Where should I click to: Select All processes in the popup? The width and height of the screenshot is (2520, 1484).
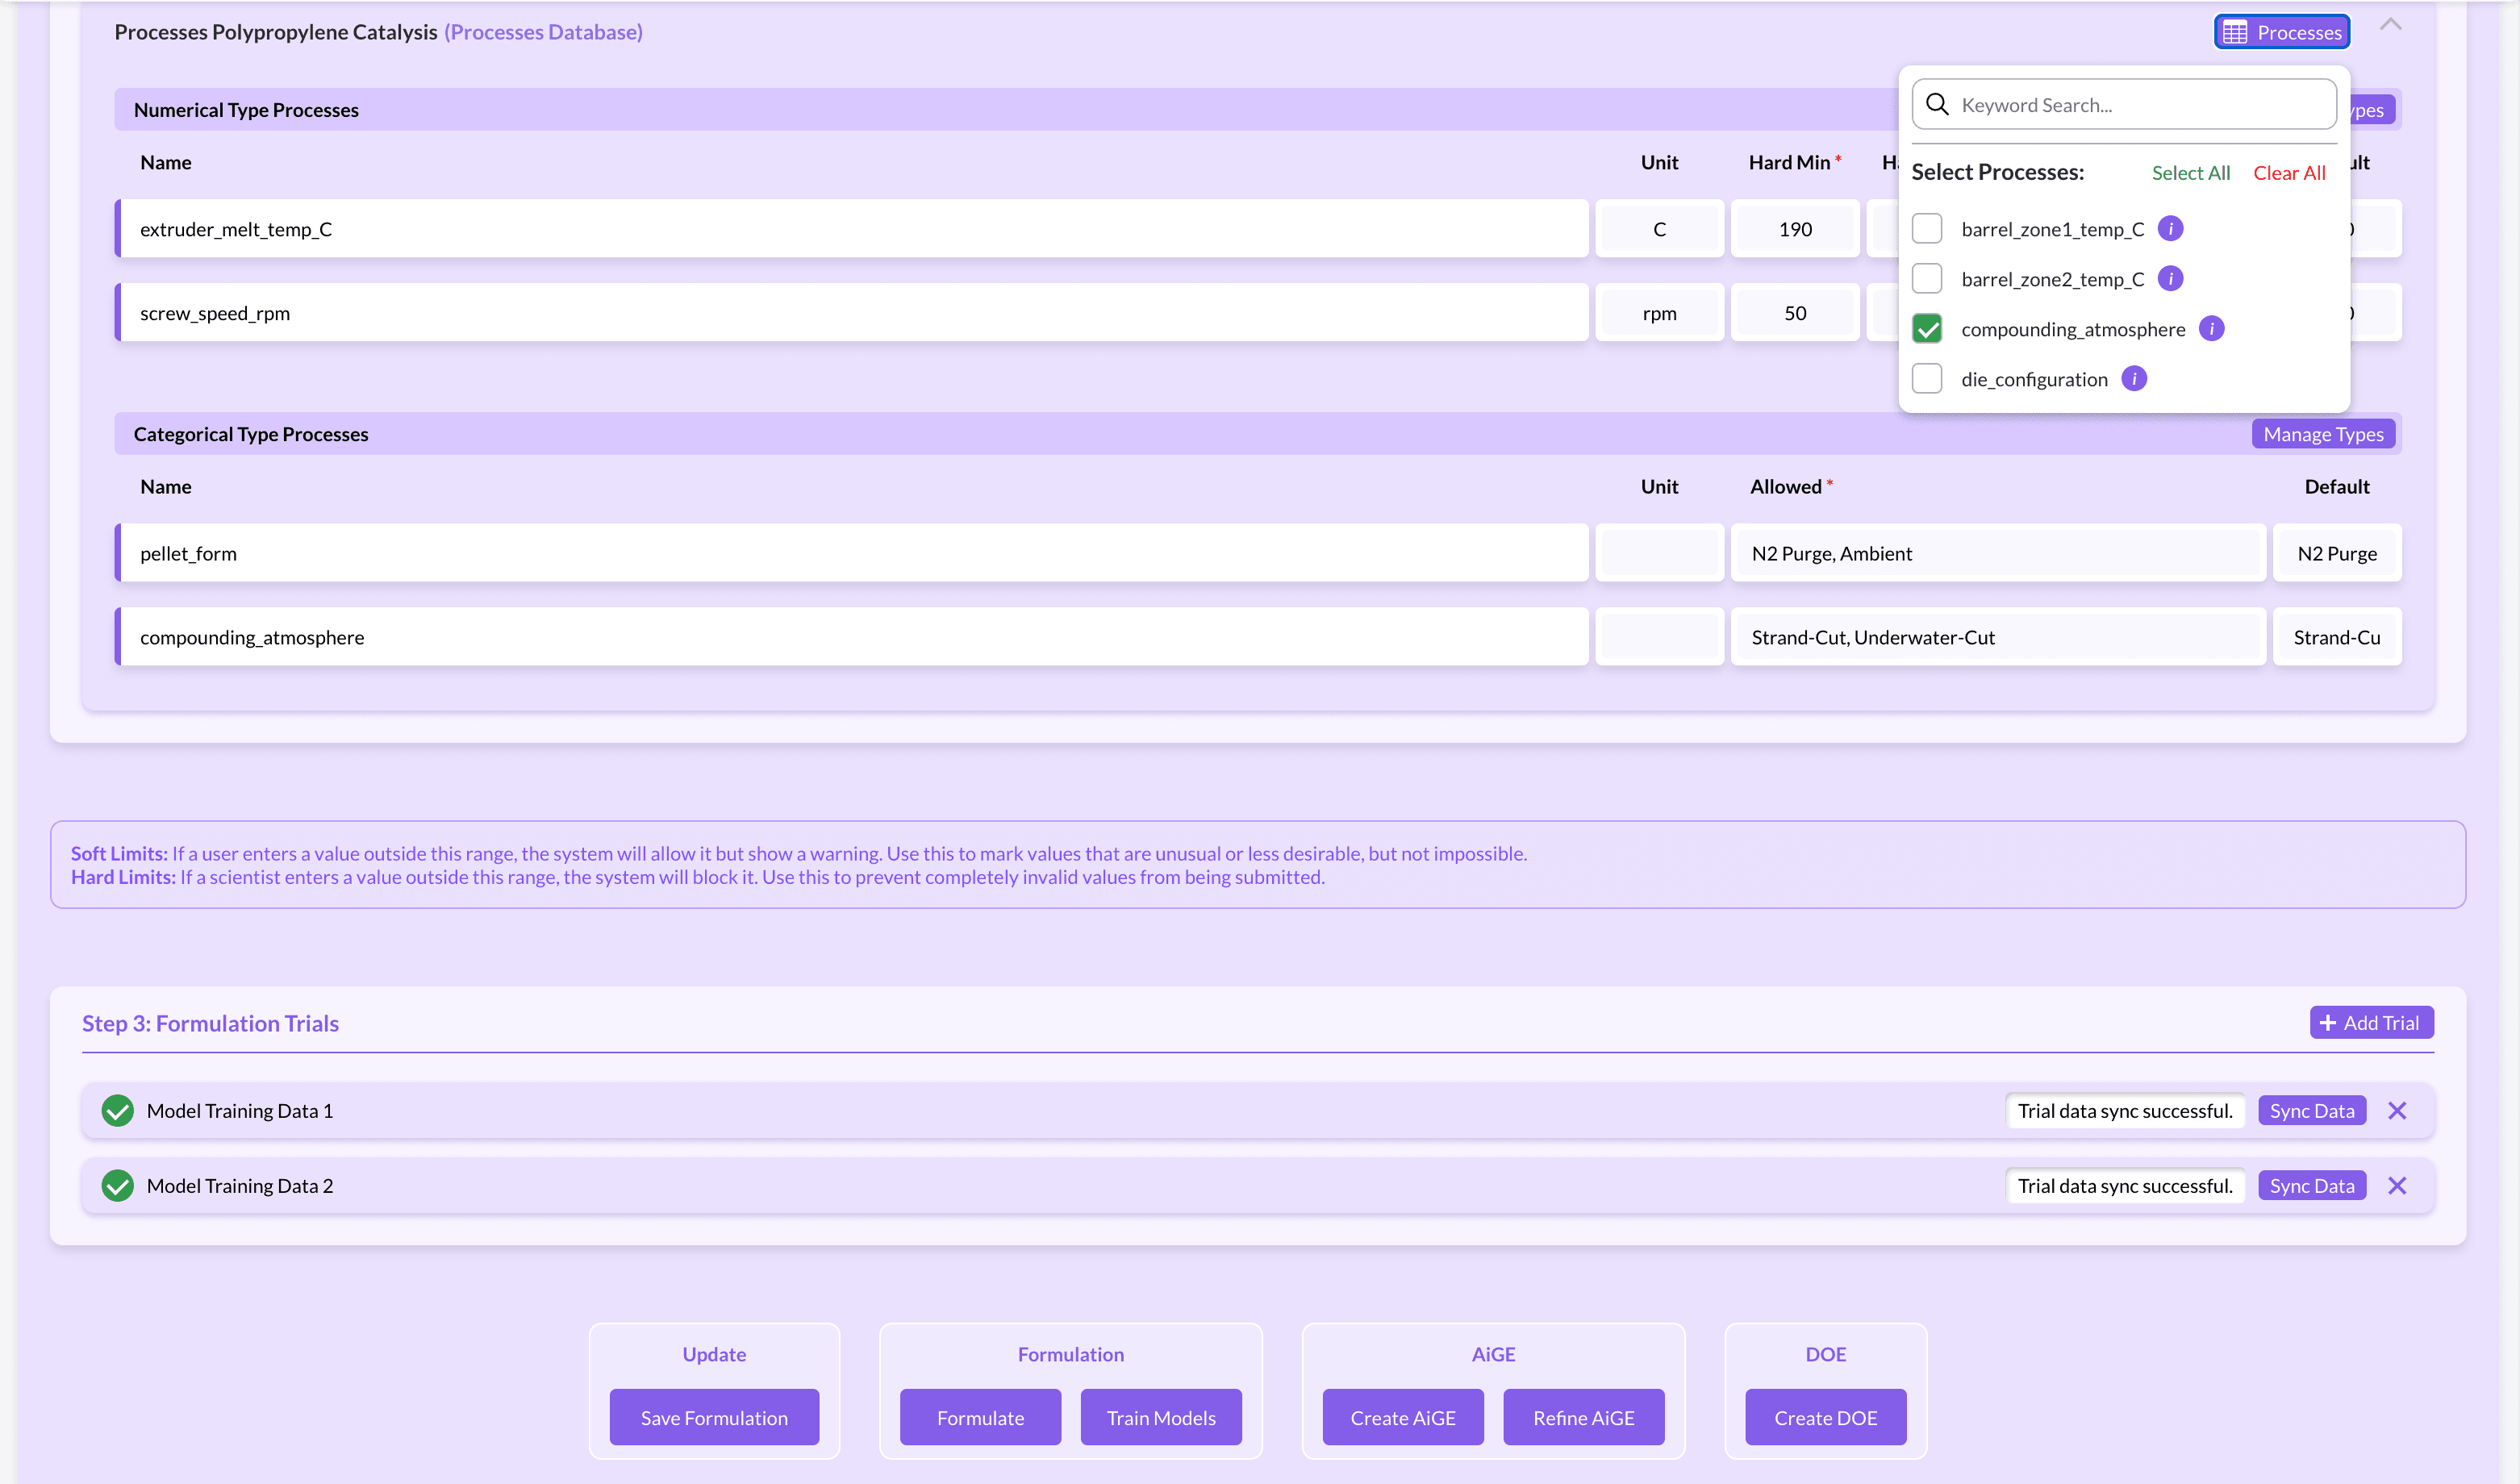[2190, 172]
